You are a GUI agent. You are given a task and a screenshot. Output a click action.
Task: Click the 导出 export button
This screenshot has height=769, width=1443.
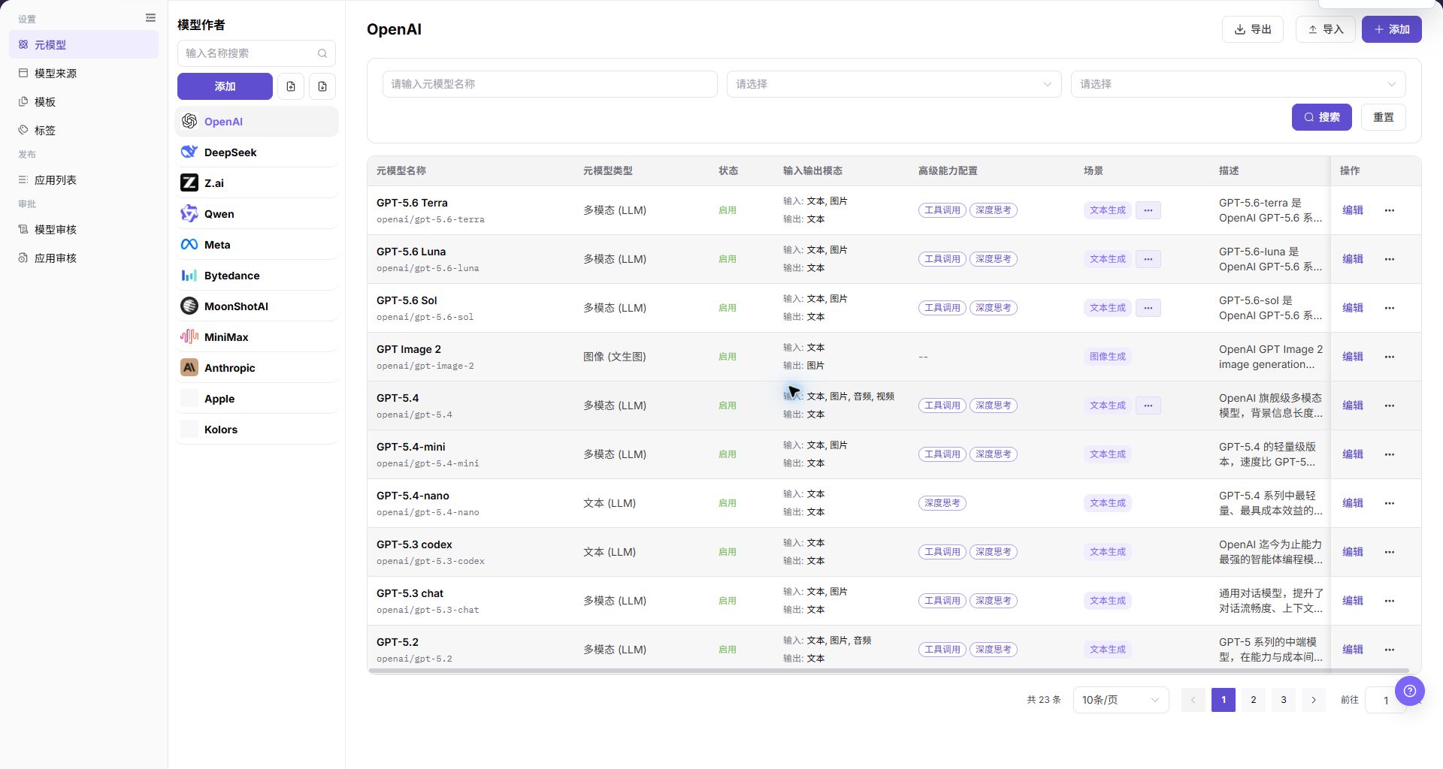1253,29
